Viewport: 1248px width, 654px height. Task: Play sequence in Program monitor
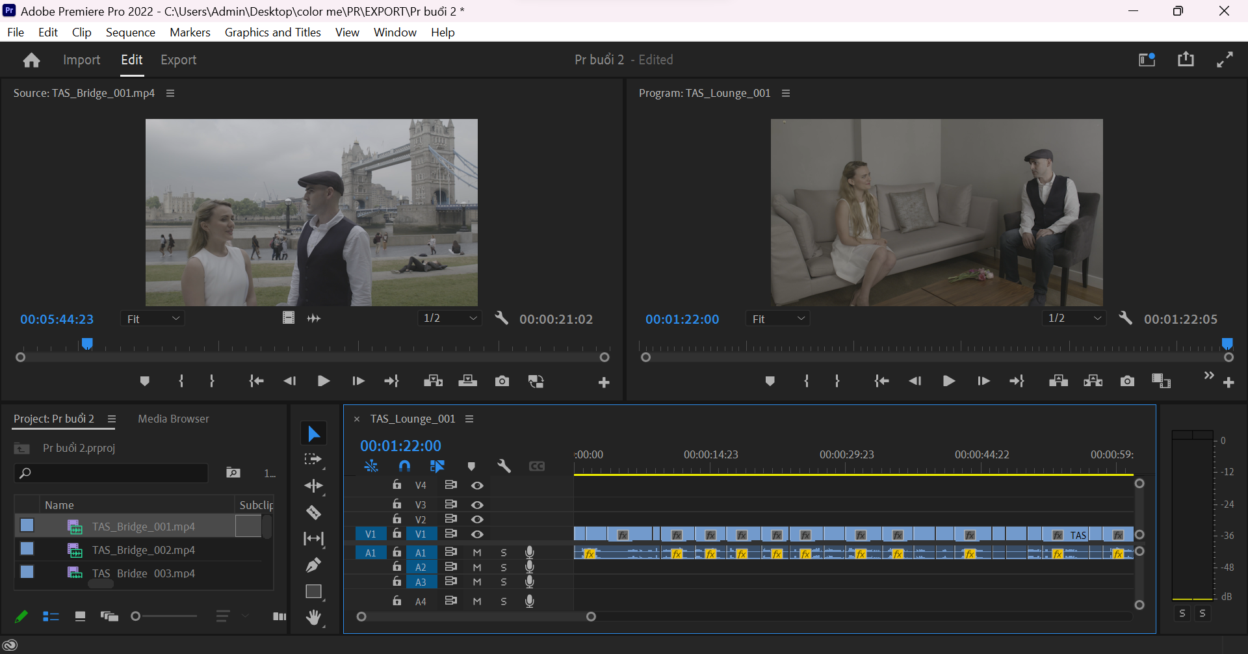click(x=949, y=381)
